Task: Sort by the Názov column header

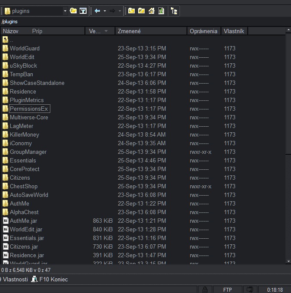Action: pos(11,31)
